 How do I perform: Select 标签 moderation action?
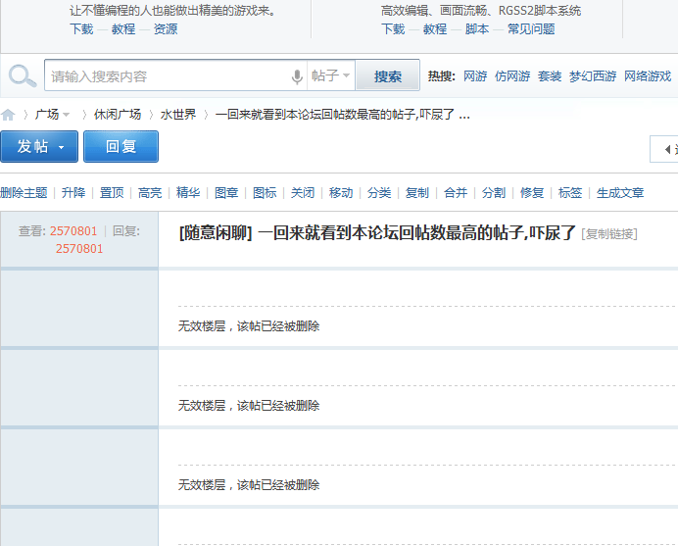[570, 192]
